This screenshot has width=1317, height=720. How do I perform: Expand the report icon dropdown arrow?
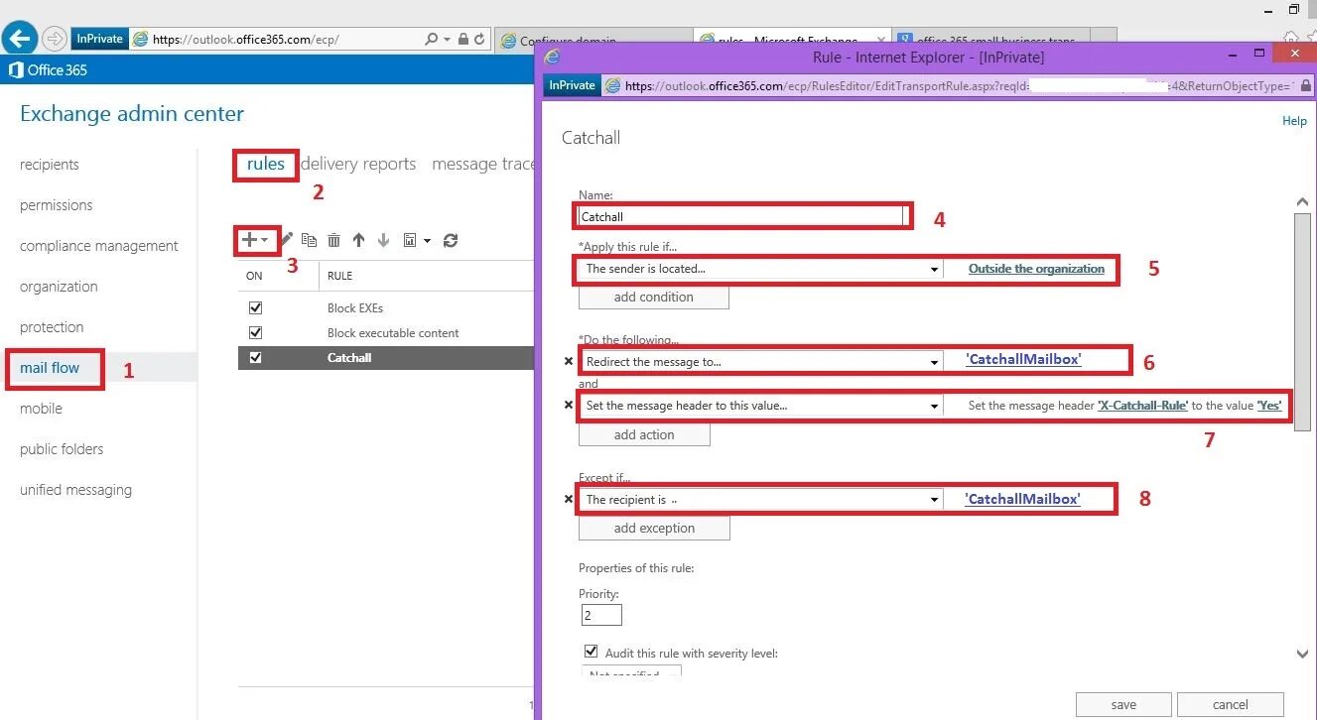click(x=427, y=240)
